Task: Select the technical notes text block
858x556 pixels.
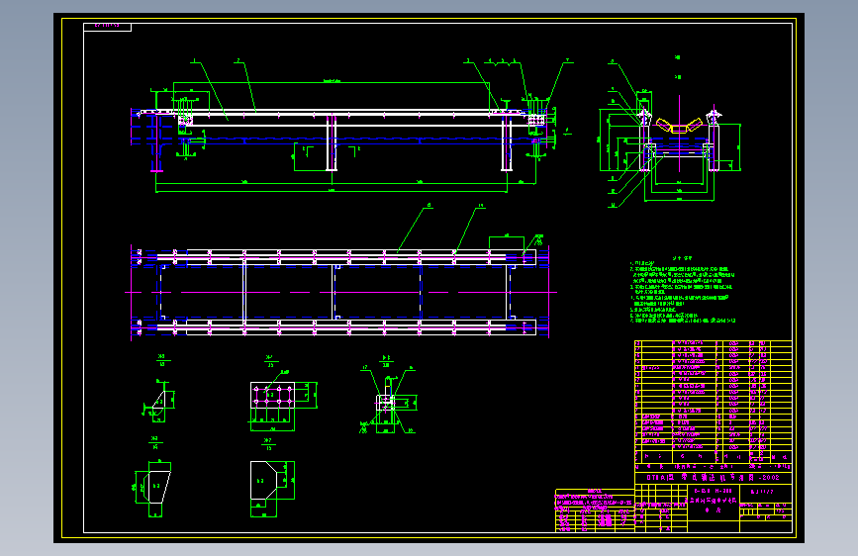Action: click(x=683, y=289)
